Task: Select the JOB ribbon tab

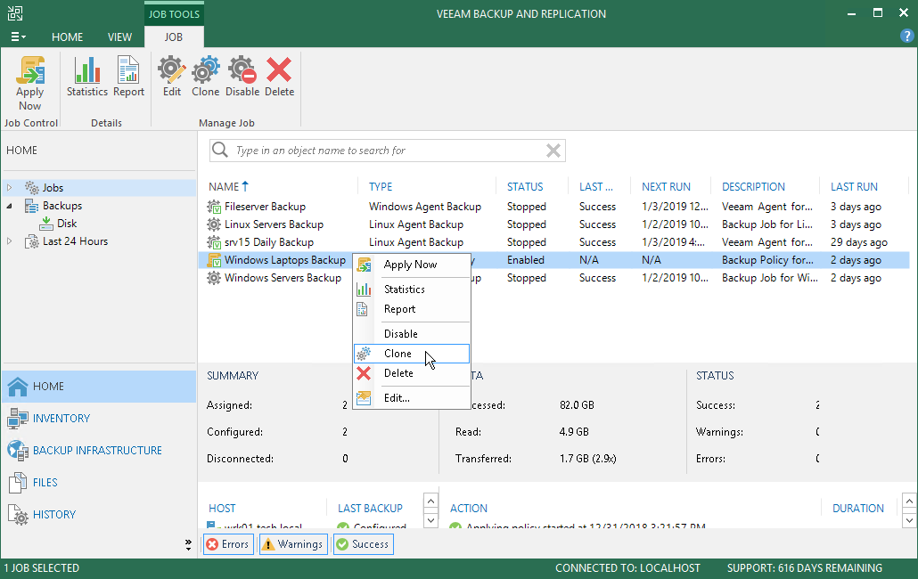Action: coord(173,37)
